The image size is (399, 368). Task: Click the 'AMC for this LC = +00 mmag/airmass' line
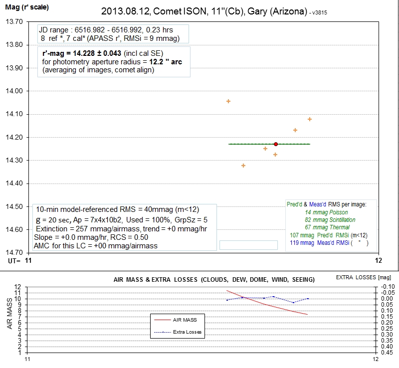pos(96,246)
